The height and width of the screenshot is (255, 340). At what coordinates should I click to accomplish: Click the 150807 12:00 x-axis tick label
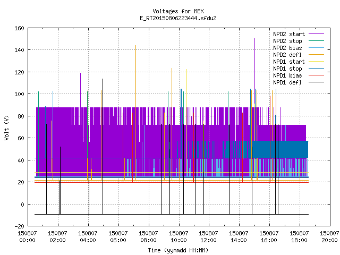click(x=208, y=237)
